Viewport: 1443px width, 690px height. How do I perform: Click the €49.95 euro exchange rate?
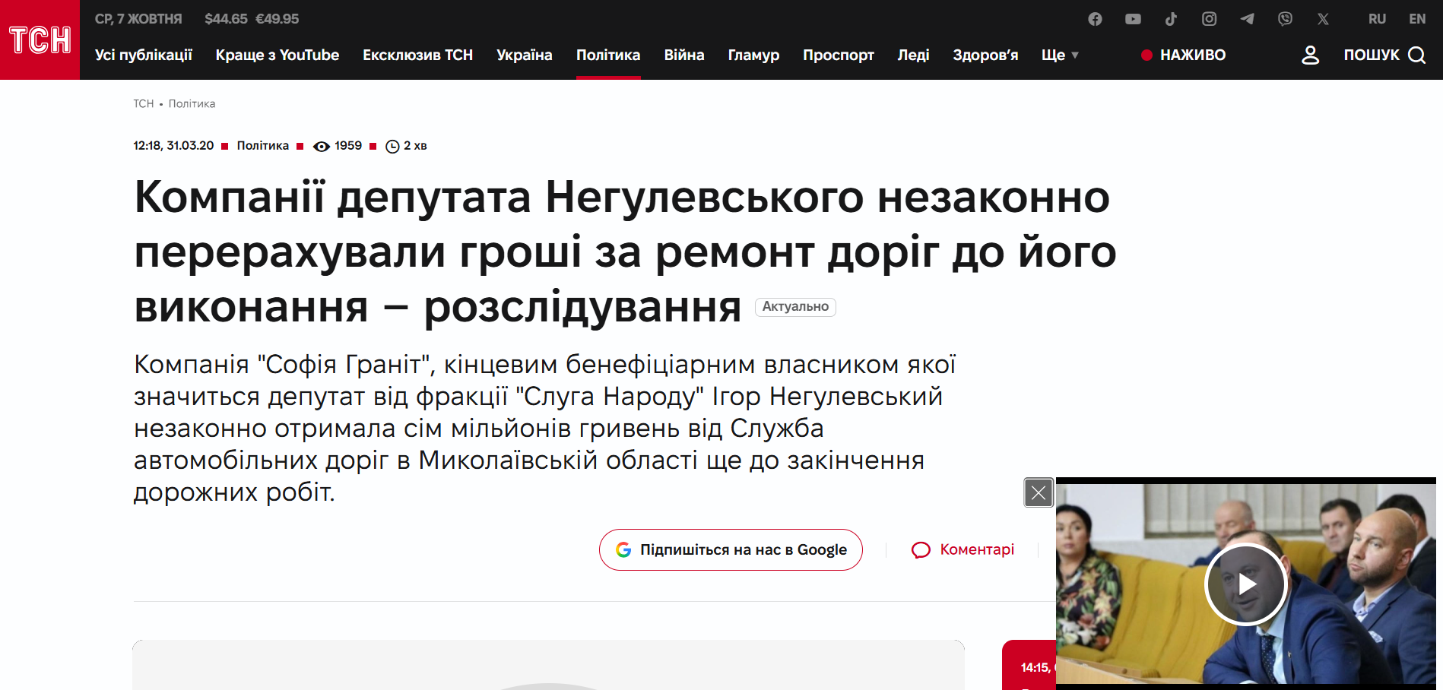pos(277,19)
